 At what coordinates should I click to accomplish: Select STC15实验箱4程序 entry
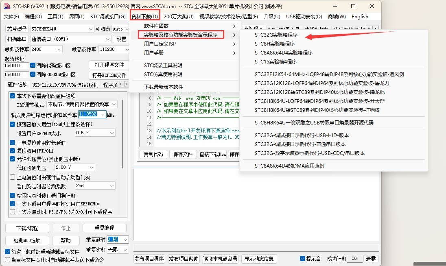point(275,62)
